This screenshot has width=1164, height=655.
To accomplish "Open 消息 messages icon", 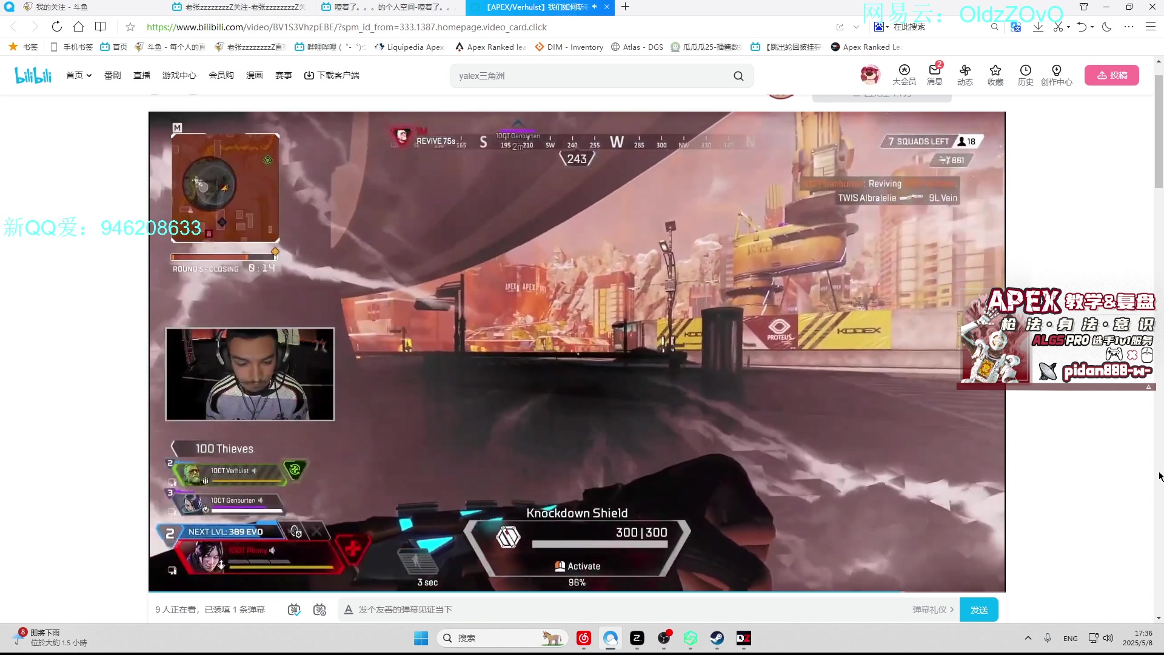I will click(x=934, y=75).
